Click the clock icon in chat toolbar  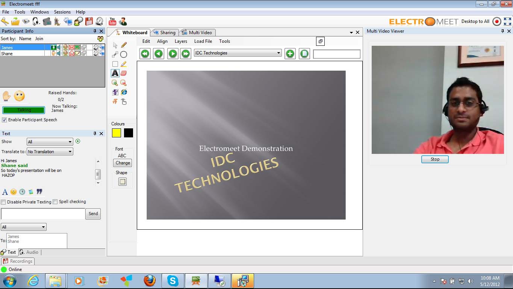pyautogui.click(x=22, y=192)
